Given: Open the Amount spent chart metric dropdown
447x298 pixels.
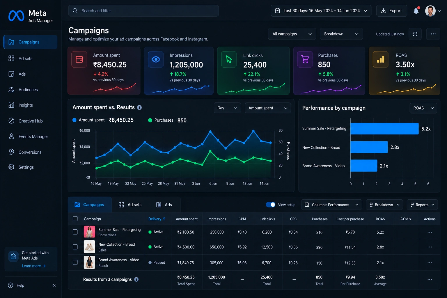Looking at the screenshot, I should (x=268, y=108).
